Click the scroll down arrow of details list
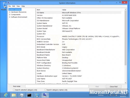 [126, 83]
